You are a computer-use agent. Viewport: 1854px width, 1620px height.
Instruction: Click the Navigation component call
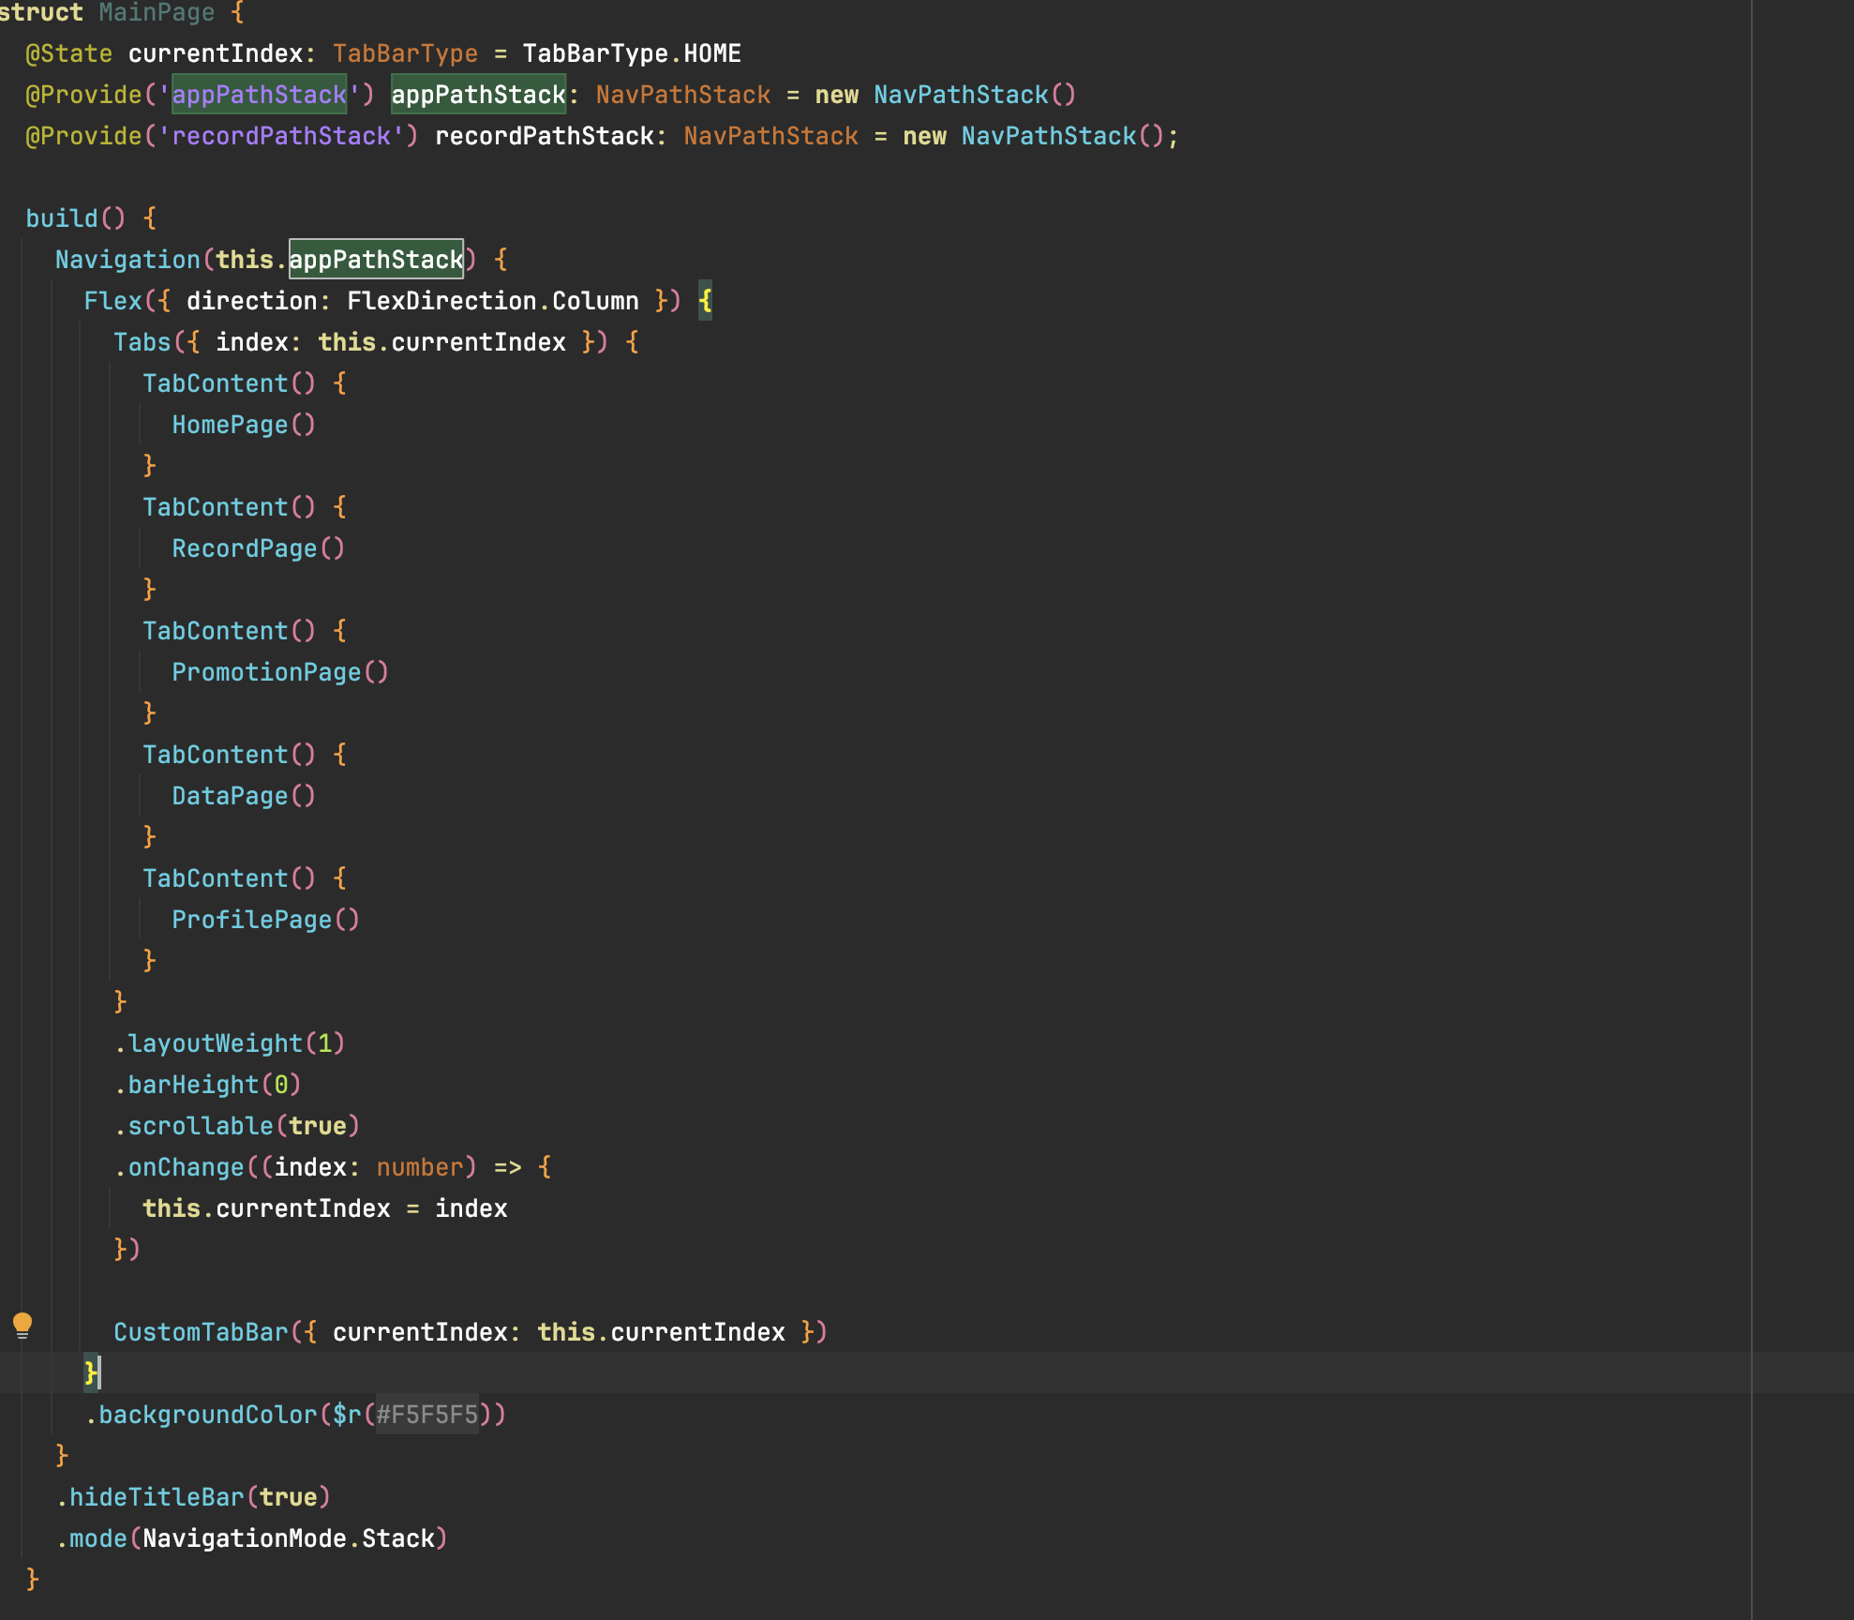click(x=127, y=260)
